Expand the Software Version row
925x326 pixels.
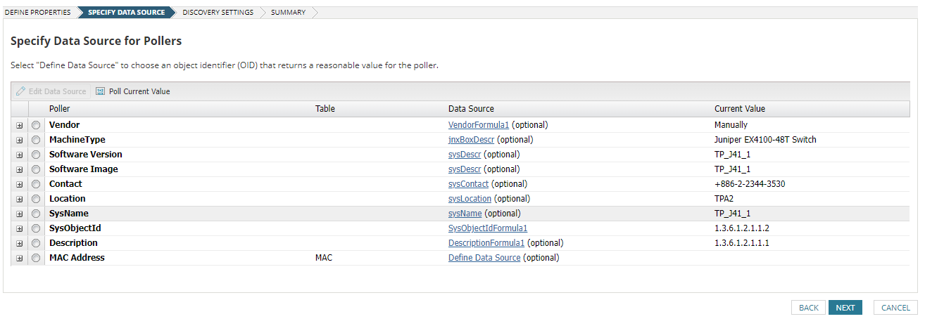[20, 155]
